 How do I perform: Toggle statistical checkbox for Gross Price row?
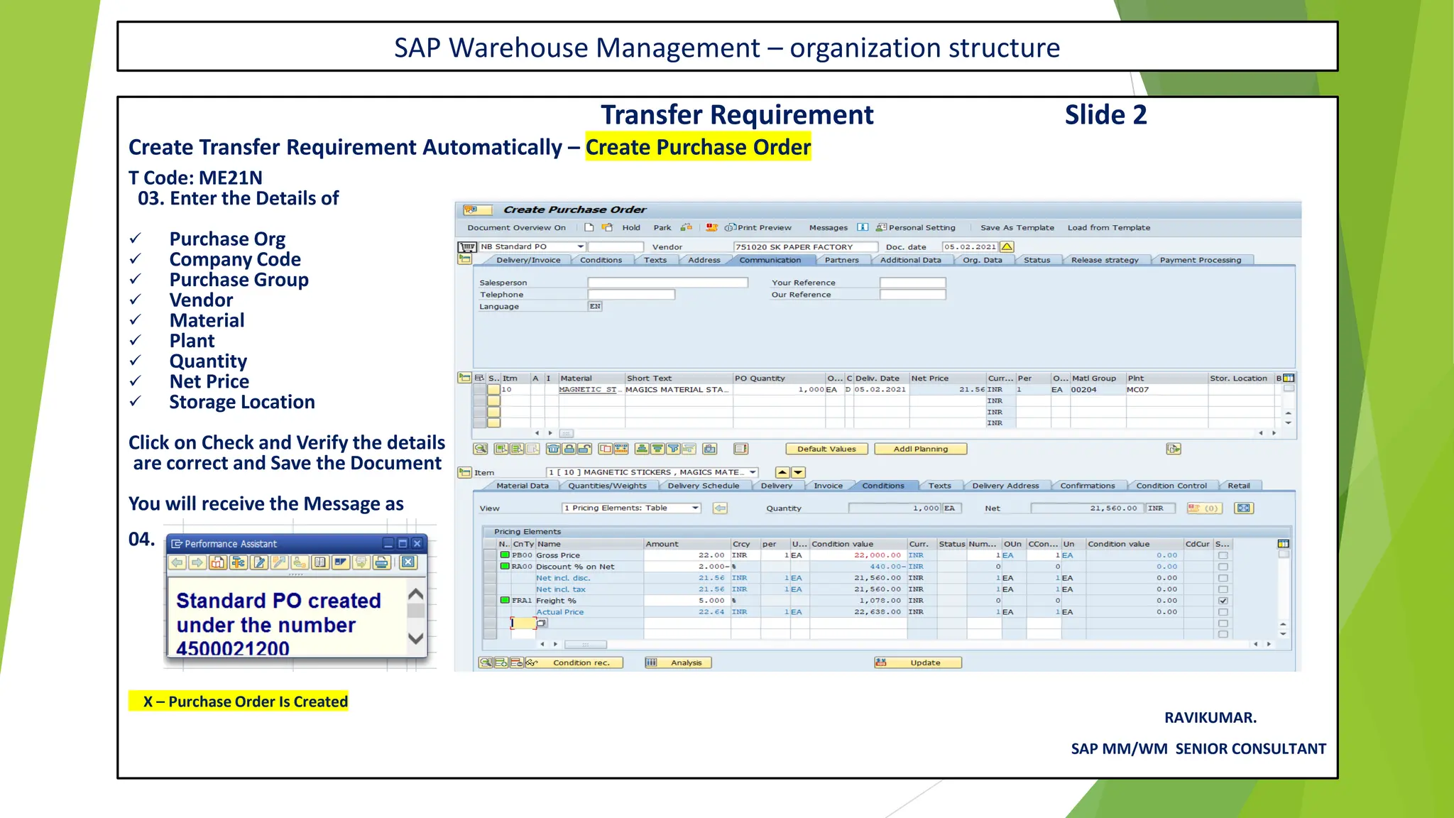1223,555
